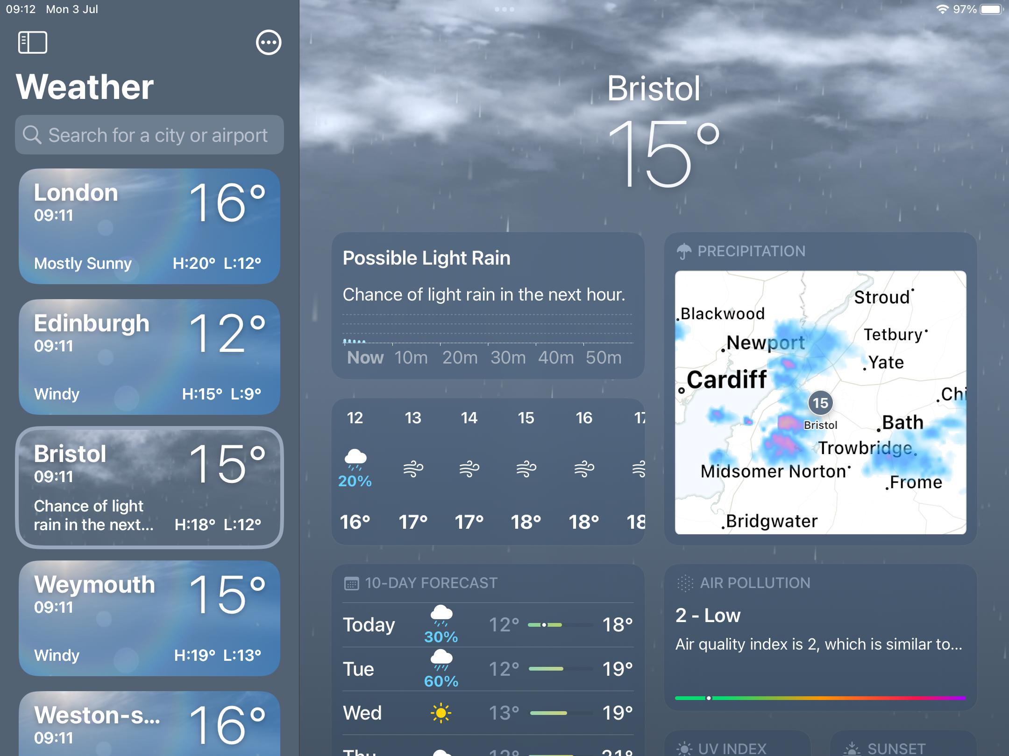The height and width of the screenshot is (756, 1009).
Task: Open the more options ellipsis menu
Action: point(269,43)
